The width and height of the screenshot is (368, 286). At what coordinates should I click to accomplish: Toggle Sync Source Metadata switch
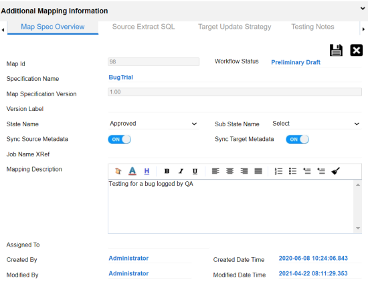pyautogui.click(x=120, y=140)
